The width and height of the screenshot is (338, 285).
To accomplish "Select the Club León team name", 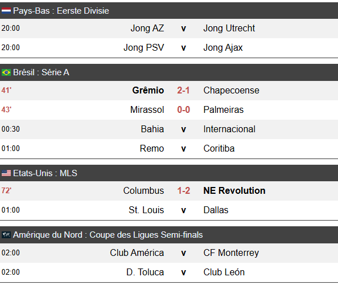I will pos(224,272).
